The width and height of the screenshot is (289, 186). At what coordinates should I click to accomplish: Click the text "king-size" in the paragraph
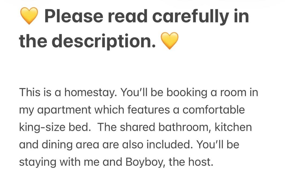tap(42, 127)
